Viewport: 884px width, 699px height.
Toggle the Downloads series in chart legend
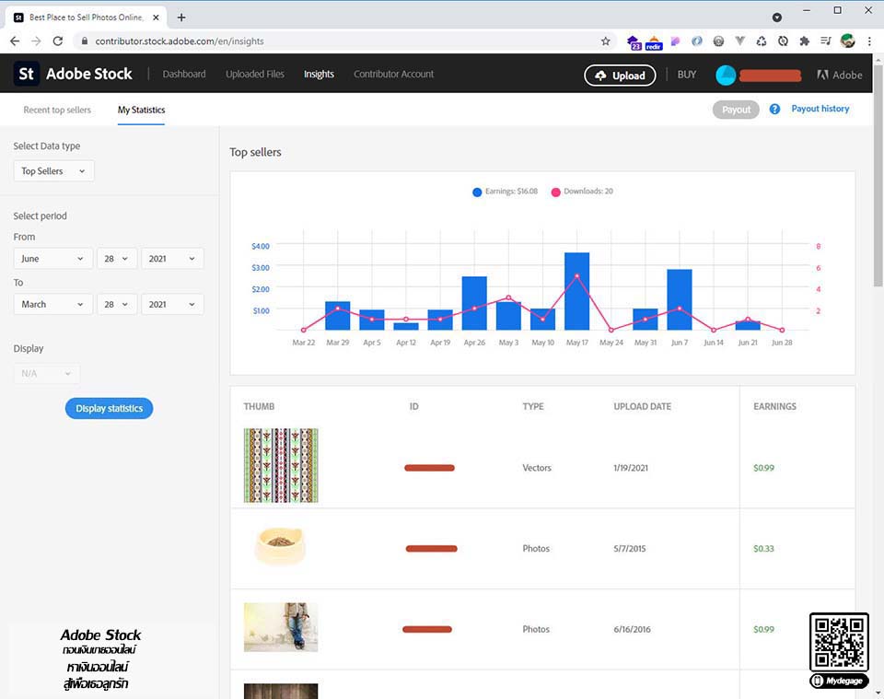tap(582, 192)
